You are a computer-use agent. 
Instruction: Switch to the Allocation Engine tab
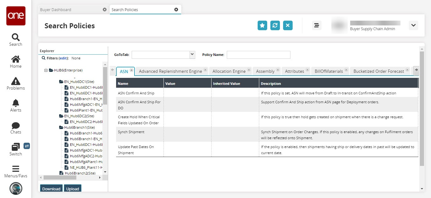pyautogui.click(x=229, y=71)
